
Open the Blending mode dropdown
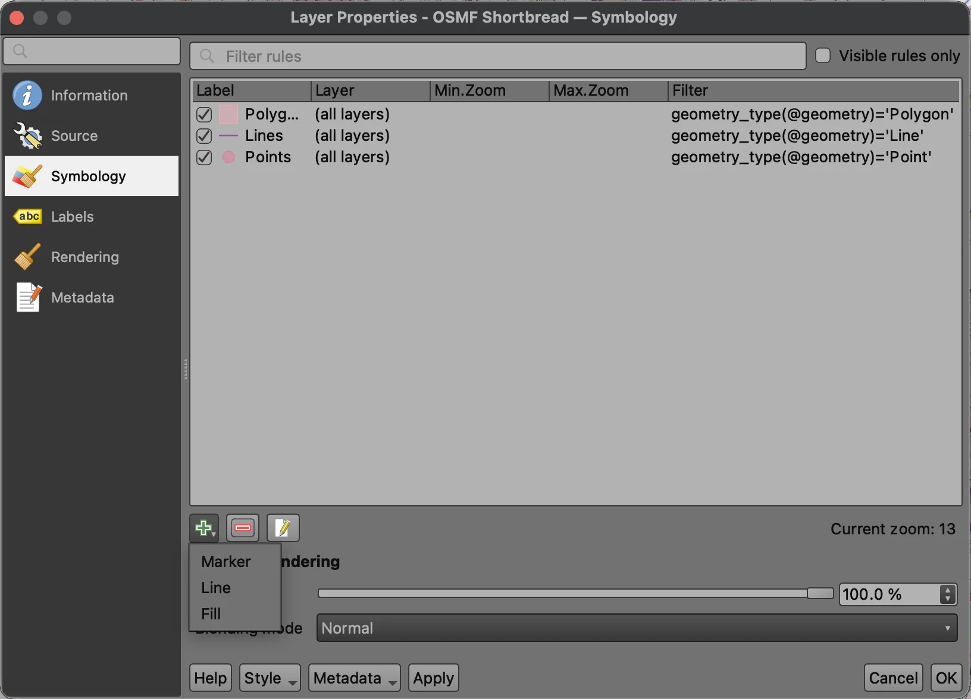637,628
